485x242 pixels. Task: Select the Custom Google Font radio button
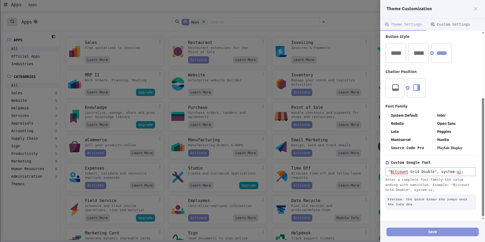(x=387, y=163)
